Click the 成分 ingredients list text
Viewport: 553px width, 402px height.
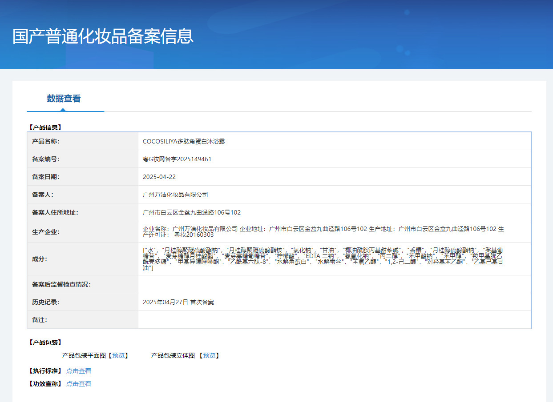(323, 259)
